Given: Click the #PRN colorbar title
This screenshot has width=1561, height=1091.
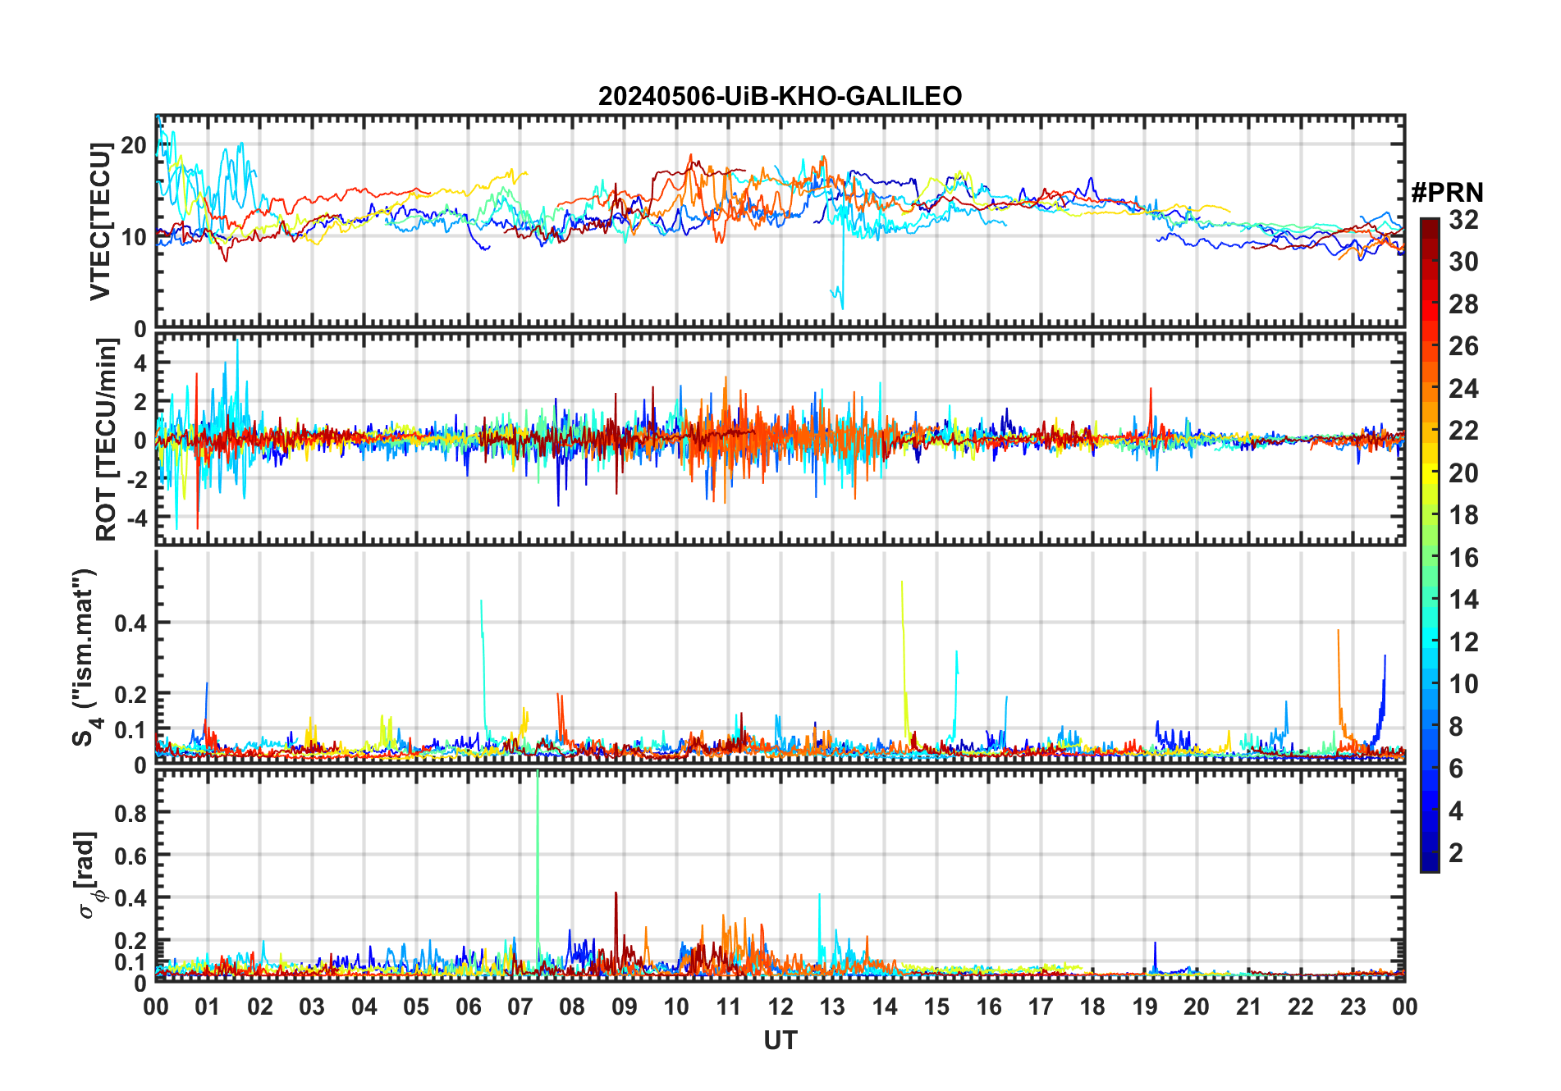Looking at the screenshot, I should (1447, 193).
